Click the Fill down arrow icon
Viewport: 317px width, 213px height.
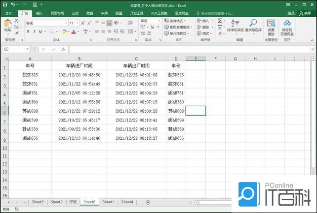220,27
